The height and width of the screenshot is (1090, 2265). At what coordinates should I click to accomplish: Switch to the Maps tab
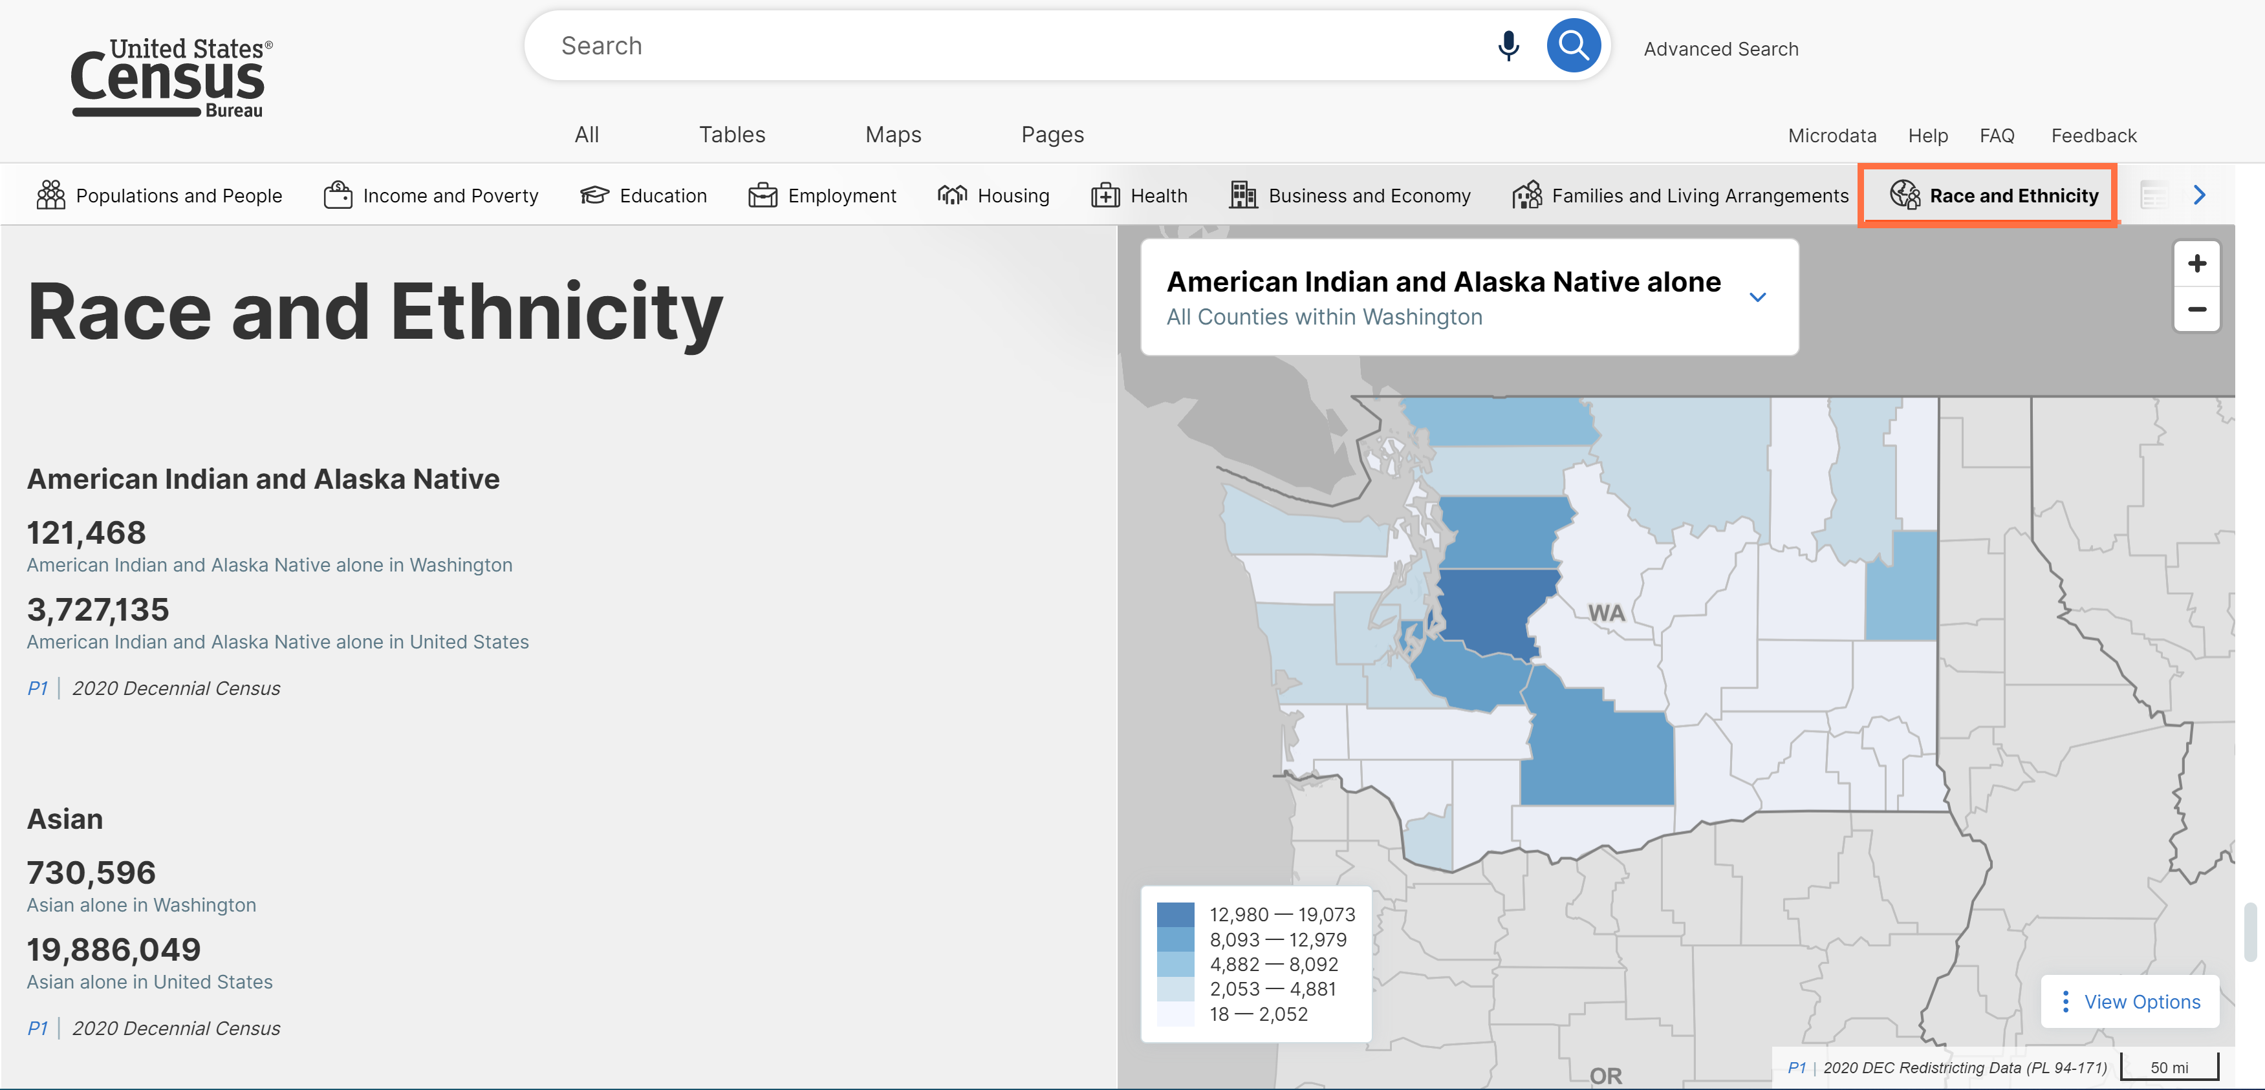893,134
